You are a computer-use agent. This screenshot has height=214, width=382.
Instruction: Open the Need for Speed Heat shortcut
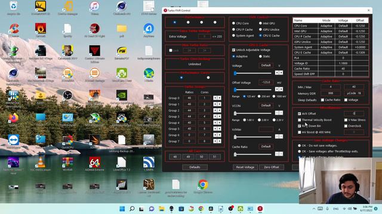pos(13,162)
